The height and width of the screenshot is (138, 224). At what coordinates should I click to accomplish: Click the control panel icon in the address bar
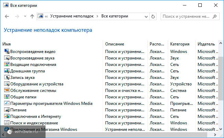(40, 16)
